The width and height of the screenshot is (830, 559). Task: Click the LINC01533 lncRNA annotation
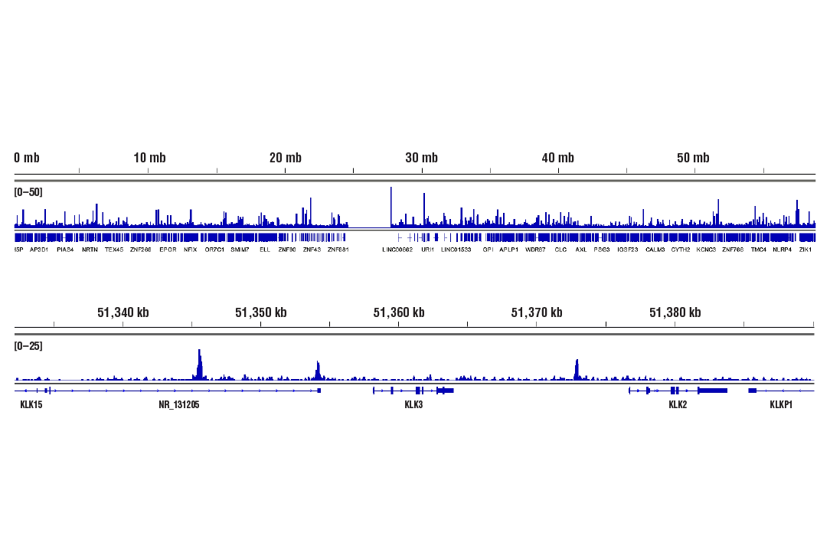(455, 249)
